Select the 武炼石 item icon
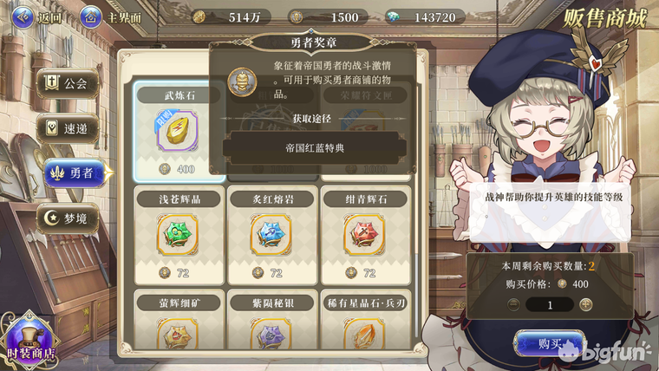The width and height of the screenshot is (659, 371). click(x=178, y=131)
